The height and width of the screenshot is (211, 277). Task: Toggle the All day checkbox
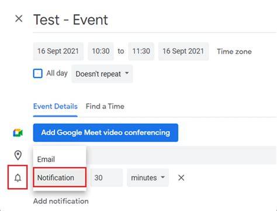[38, 73]
